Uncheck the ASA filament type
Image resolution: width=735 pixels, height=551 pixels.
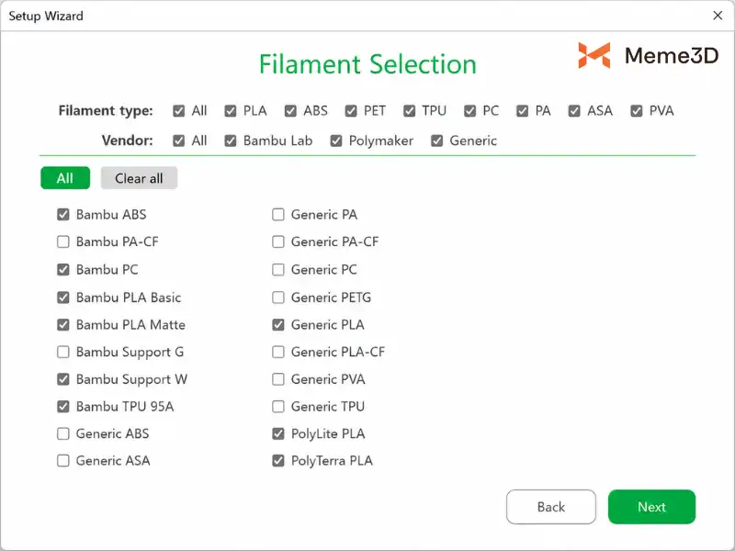(574, 110)
